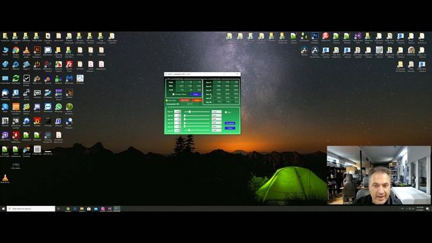Click the taskbar clock and date

pyautogui.click(x=420, y=209)
